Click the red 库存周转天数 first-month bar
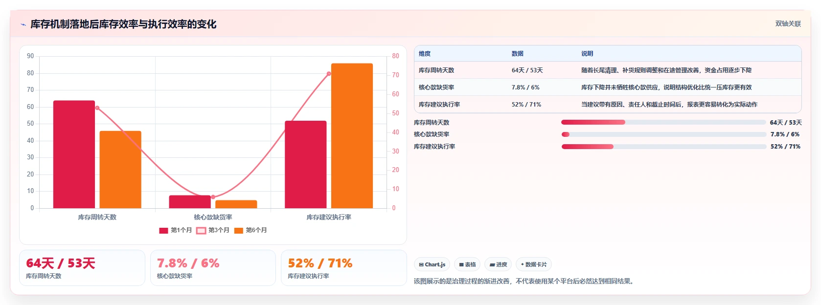821x305 pixels. (74, 154)
